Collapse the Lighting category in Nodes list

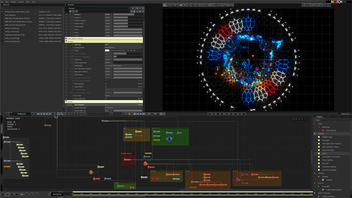point(315,134)
